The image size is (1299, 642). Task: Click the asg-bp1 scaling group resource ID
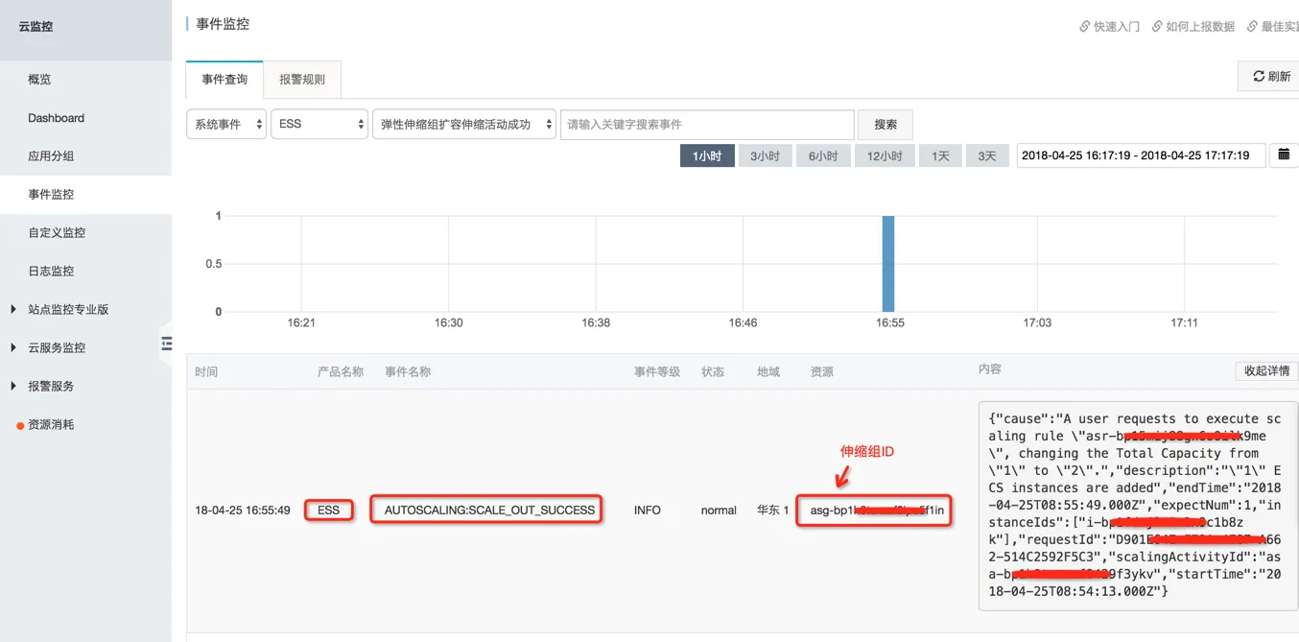(x=876, y=511)
